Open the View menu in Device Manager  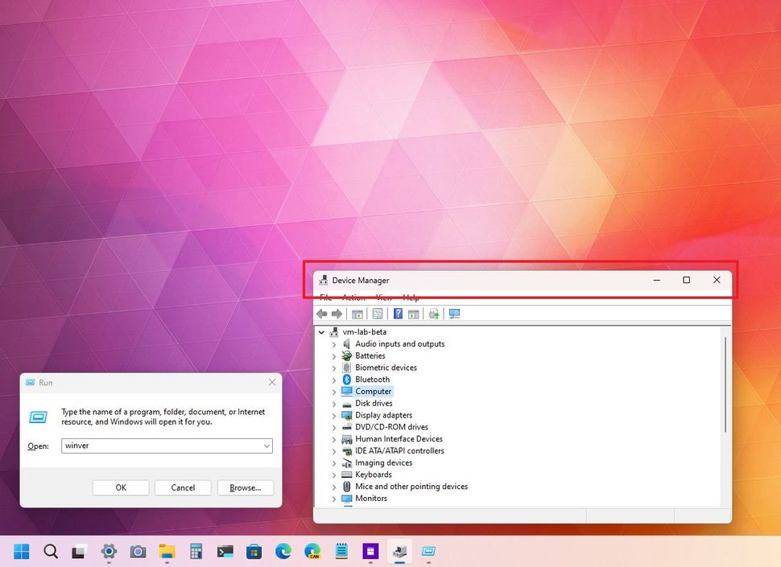point(383,297)
